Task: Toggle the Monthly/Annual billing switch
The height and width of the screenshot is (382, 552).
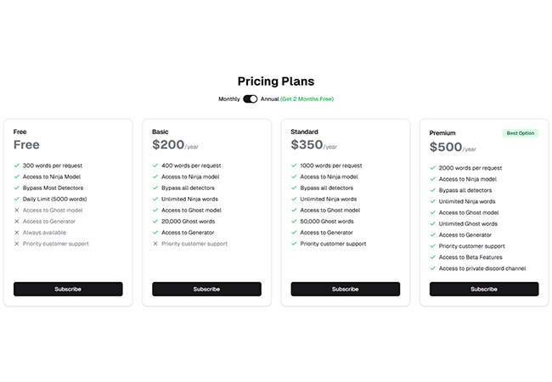Action: pyautogui.click(x=250, y=99)
